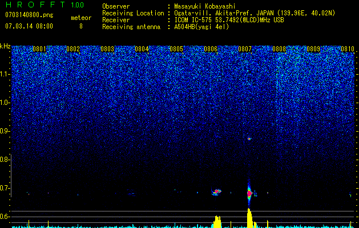Click the 0803 time marker
The width and height of the screenshot is (359, 228).
coord(107,49)
